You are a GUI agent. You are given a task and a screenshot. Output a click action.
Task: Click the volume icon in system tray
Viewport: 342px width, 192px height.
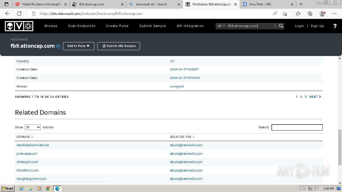coord(304,189)
